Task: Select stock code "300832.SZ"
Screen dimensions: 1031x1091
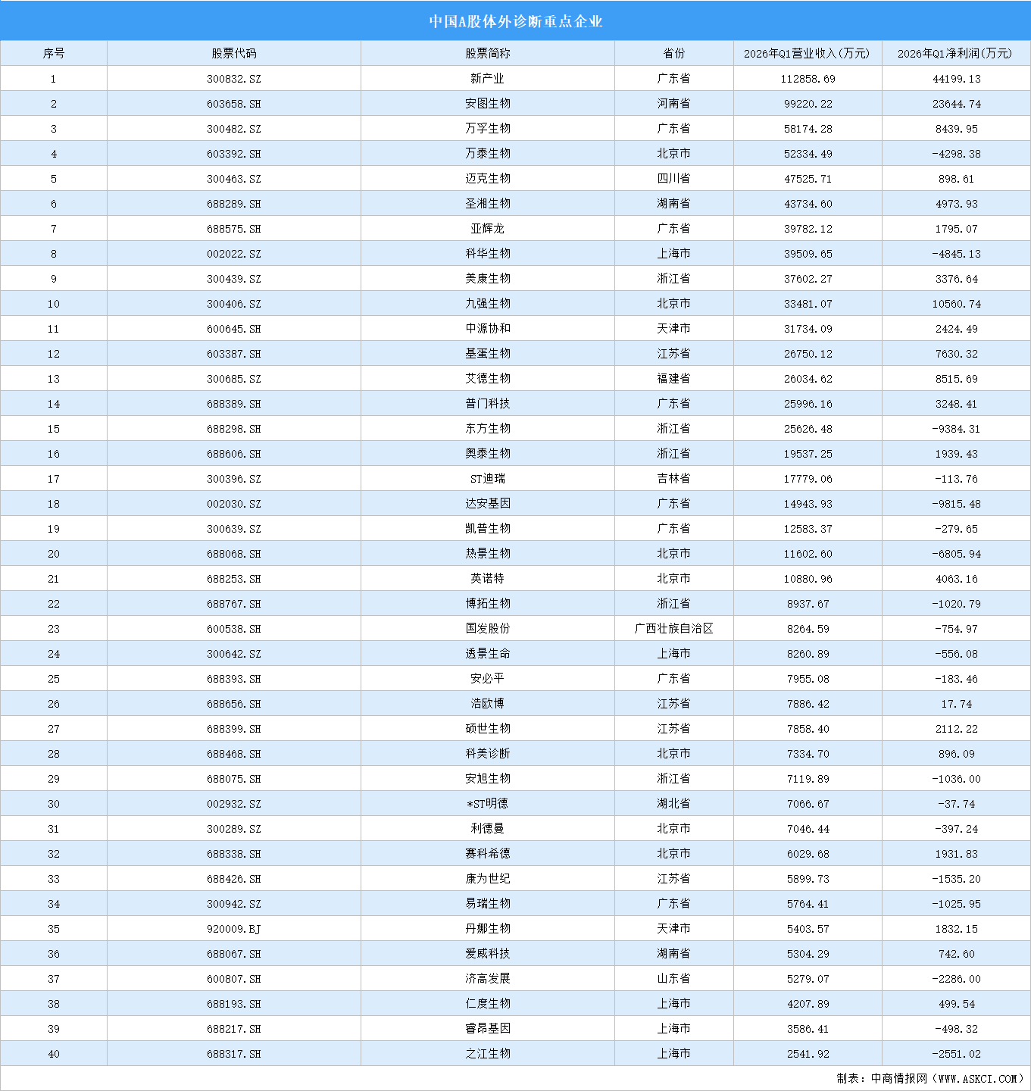Action: click(x=234, y=79)
